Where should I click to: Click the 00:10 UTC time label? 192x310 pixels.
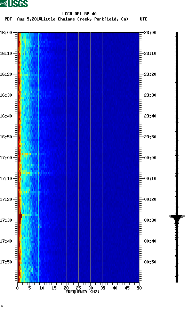(x=150, y=179)
